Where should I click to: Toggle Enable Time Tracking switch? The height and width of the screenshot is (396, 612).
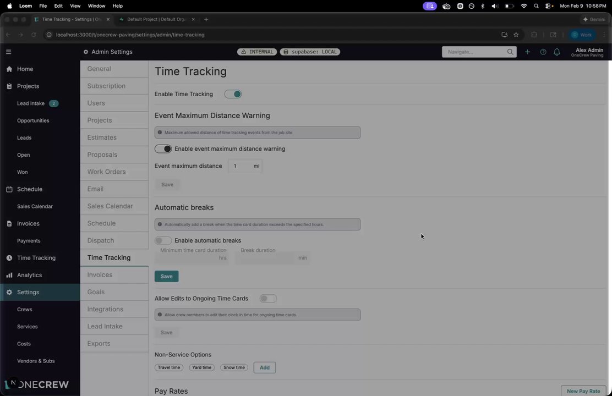(233, 94)
